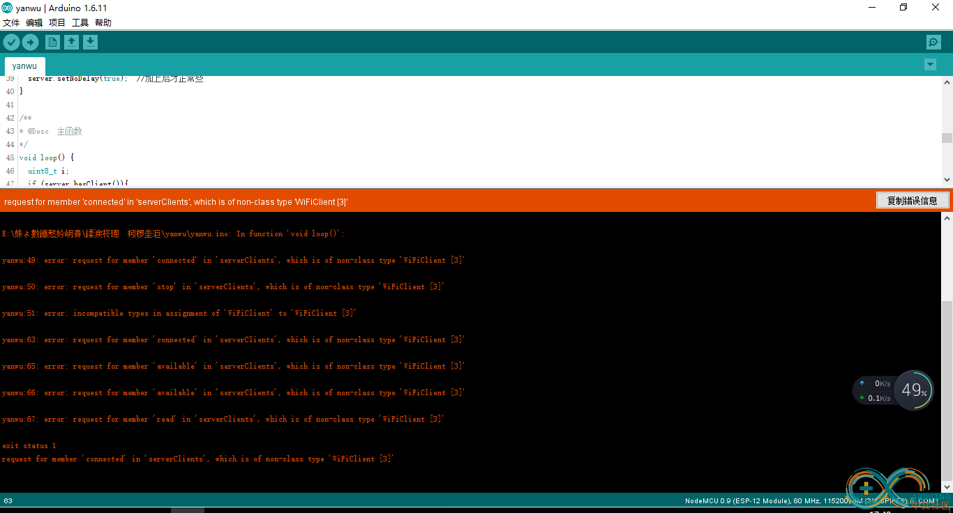Click the Upload arrow button
Viewport: 953px width, 513px height.
(30, 43)
